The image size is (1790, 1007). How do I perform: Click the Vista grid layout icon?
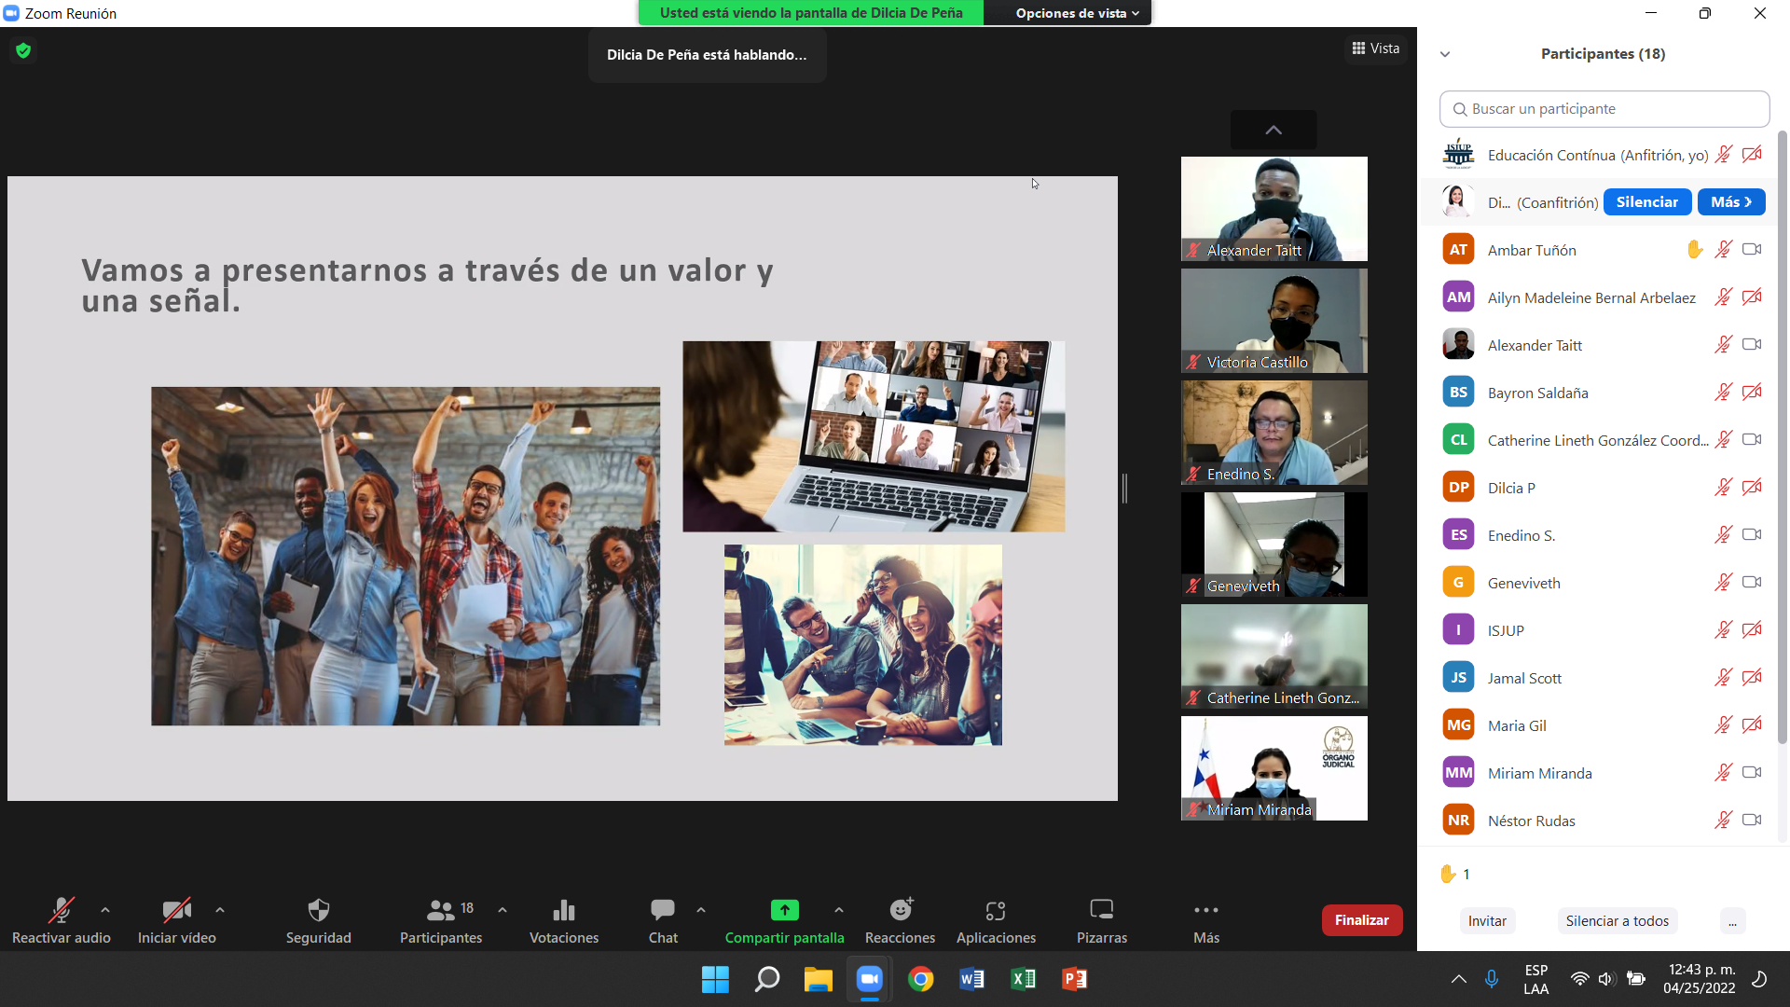coord(1358,48)
